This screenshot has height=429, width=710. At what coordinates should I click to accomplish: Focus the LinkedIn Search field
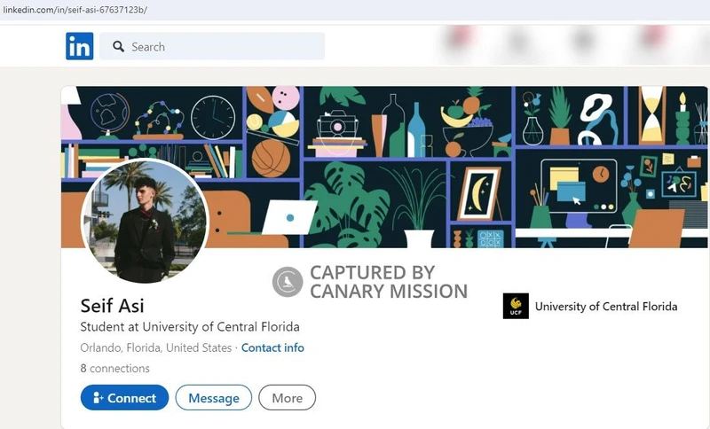pyautogui.click(x=212, y=46)
